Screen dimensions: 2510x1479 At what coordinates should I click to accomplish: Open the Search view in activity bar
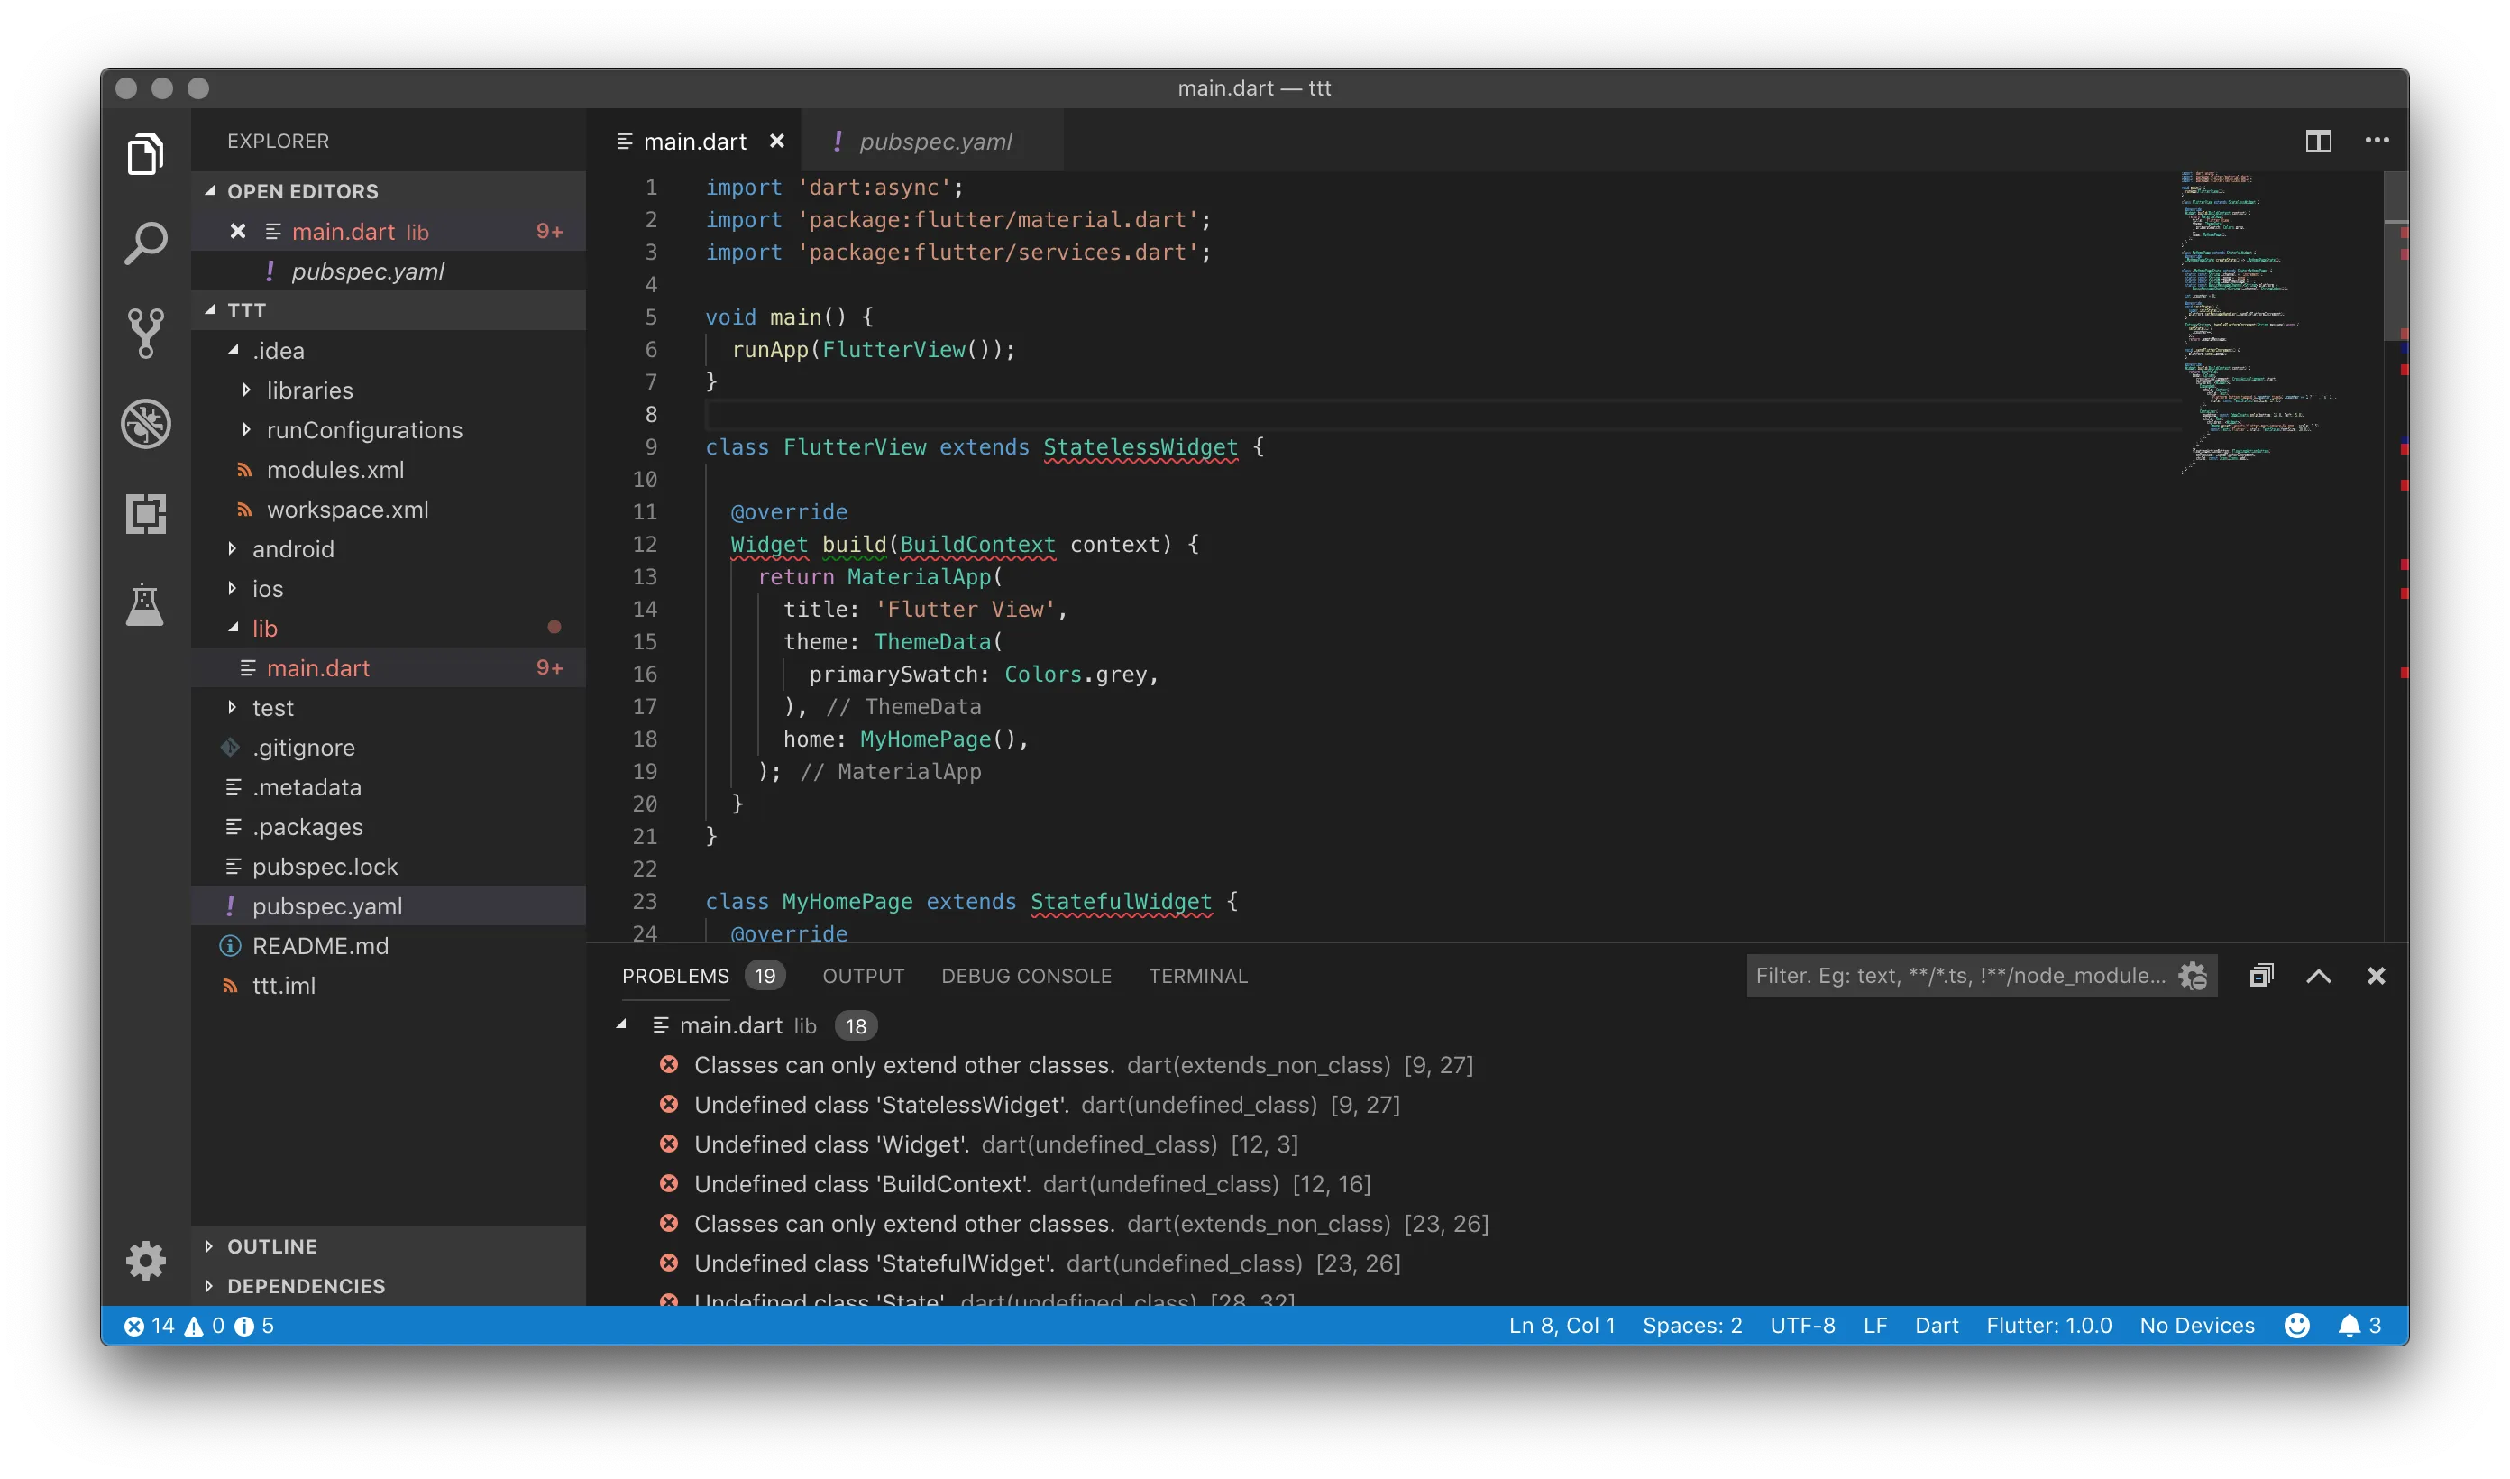point(145,243)
